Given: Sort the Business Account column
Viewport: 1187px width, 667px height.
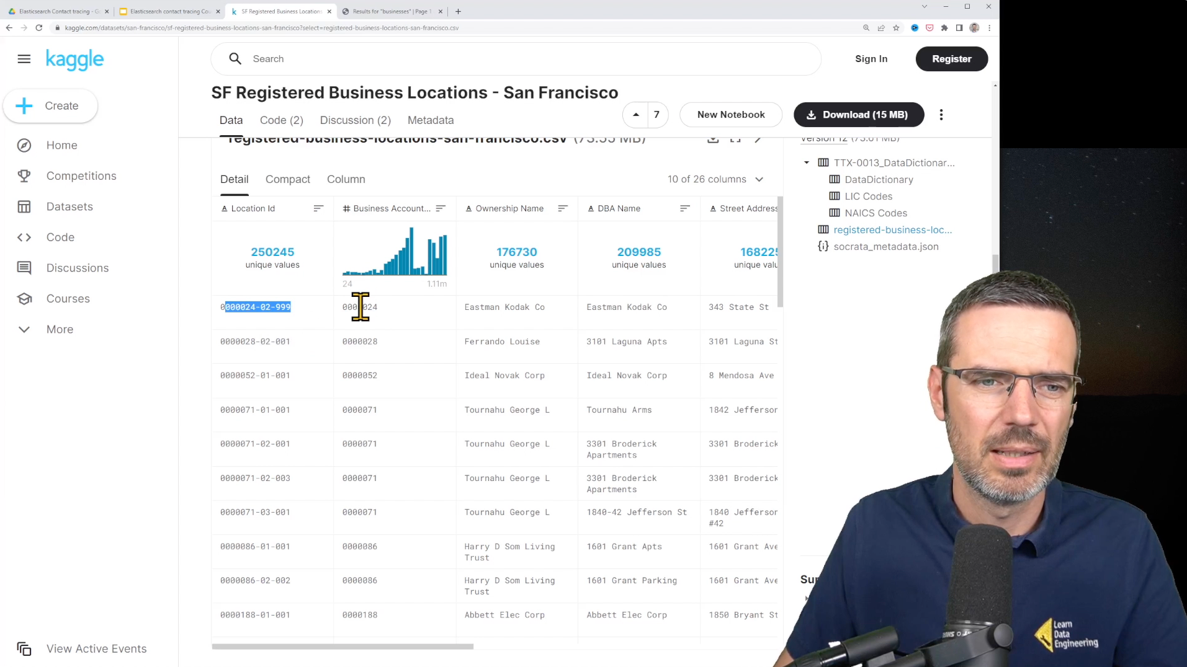Looking at the screenshot, I should 441,208.
